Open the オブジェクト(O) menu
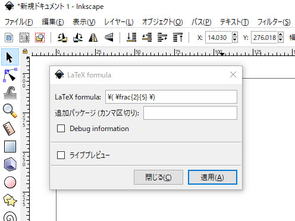 pos(162,22)
